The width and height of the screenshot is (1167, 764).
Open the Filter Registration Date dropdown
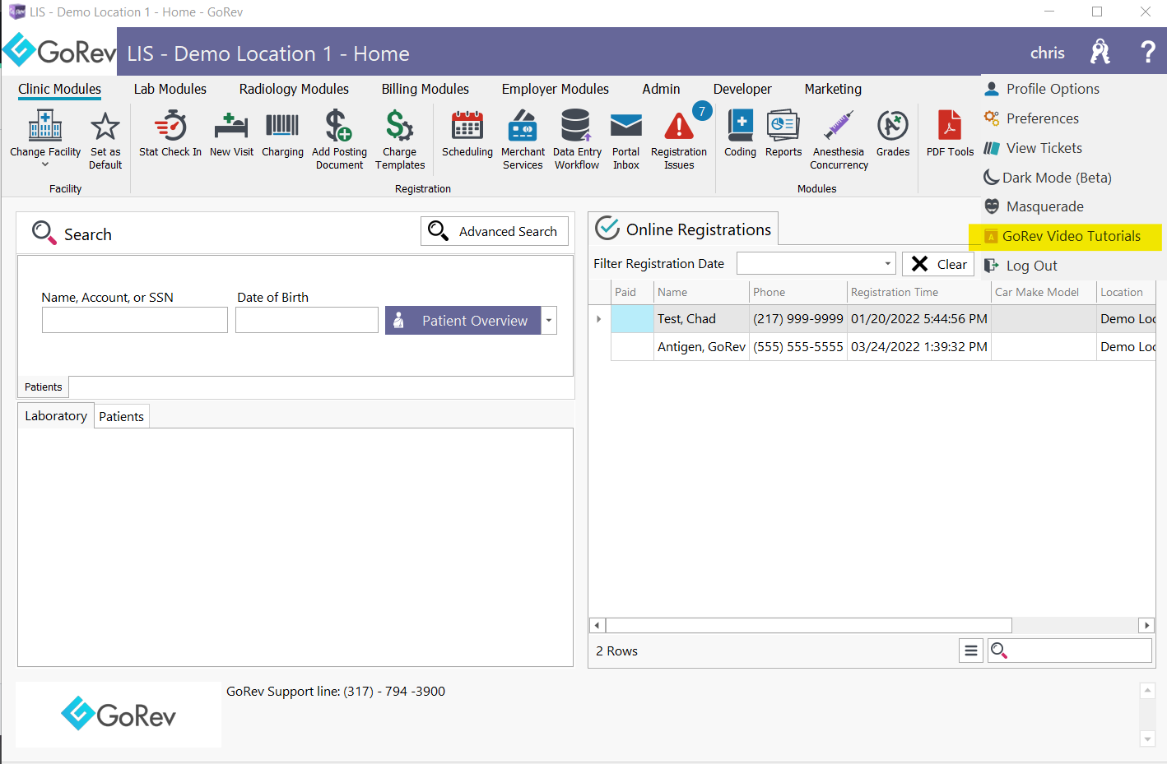click(x=887, y=263)
